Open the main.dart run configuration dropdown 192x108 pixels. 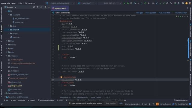87,3
